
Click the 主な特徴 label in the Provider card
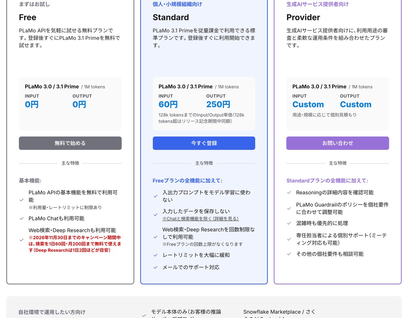[338, 163]
